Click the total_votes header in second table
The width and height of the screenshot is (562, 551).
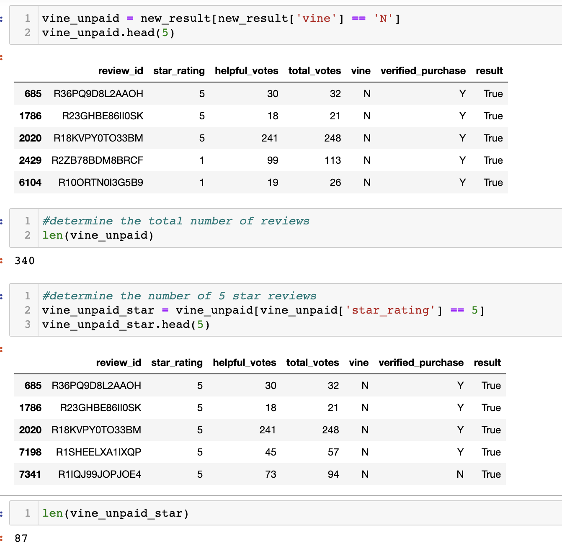point(312,363)
